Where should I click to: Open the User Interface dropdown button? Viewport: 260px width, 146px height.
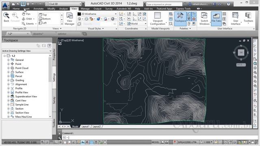[236, 19]
